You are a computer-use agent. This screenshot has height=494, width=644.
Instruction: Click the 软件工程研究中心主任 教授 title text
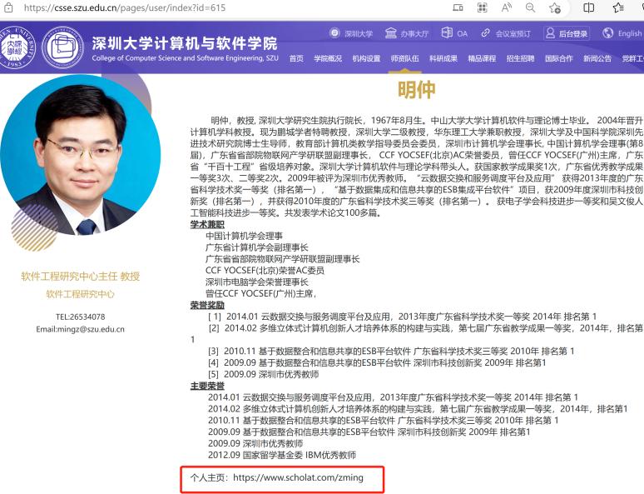tap(81, 276)
